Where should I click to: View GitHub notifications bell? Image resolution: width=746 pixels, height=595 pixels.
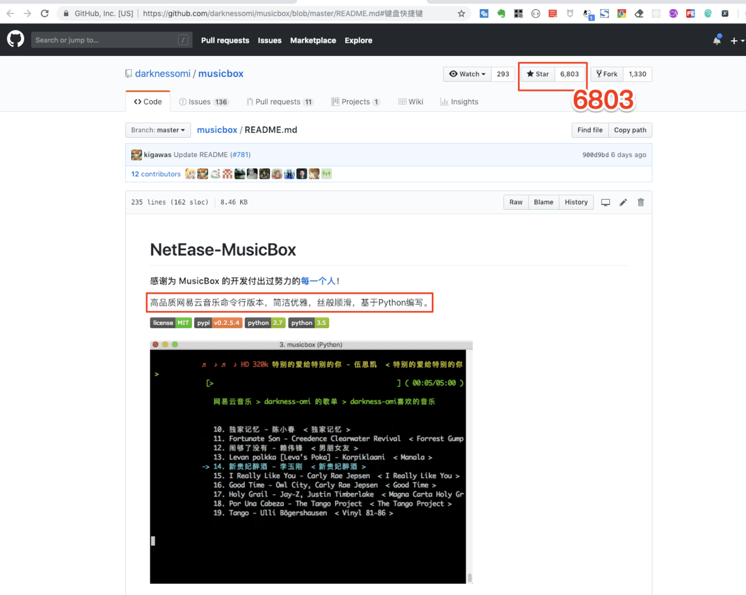click(717, 40)
